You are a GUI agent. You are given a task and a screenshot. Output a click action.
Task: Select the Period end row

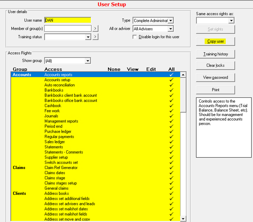tap(95, 126)
